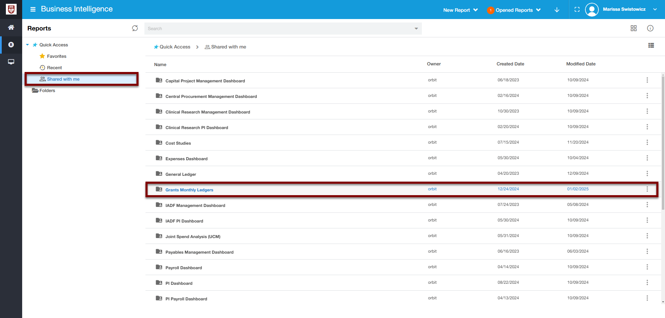Switch to grid view layout
Viewport: 665px width, 318px height.
pyautogui.click(x=633, y=28)
